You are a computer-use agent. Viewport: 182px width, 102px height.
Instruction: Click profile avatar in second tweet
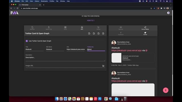point(114,73)
